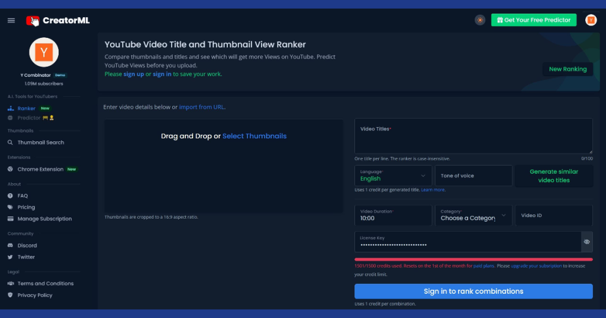Screen dimensions: 606x318
Task: Click the Thumbnail Search magnifier icon
Action: click(x=11, y=142)
